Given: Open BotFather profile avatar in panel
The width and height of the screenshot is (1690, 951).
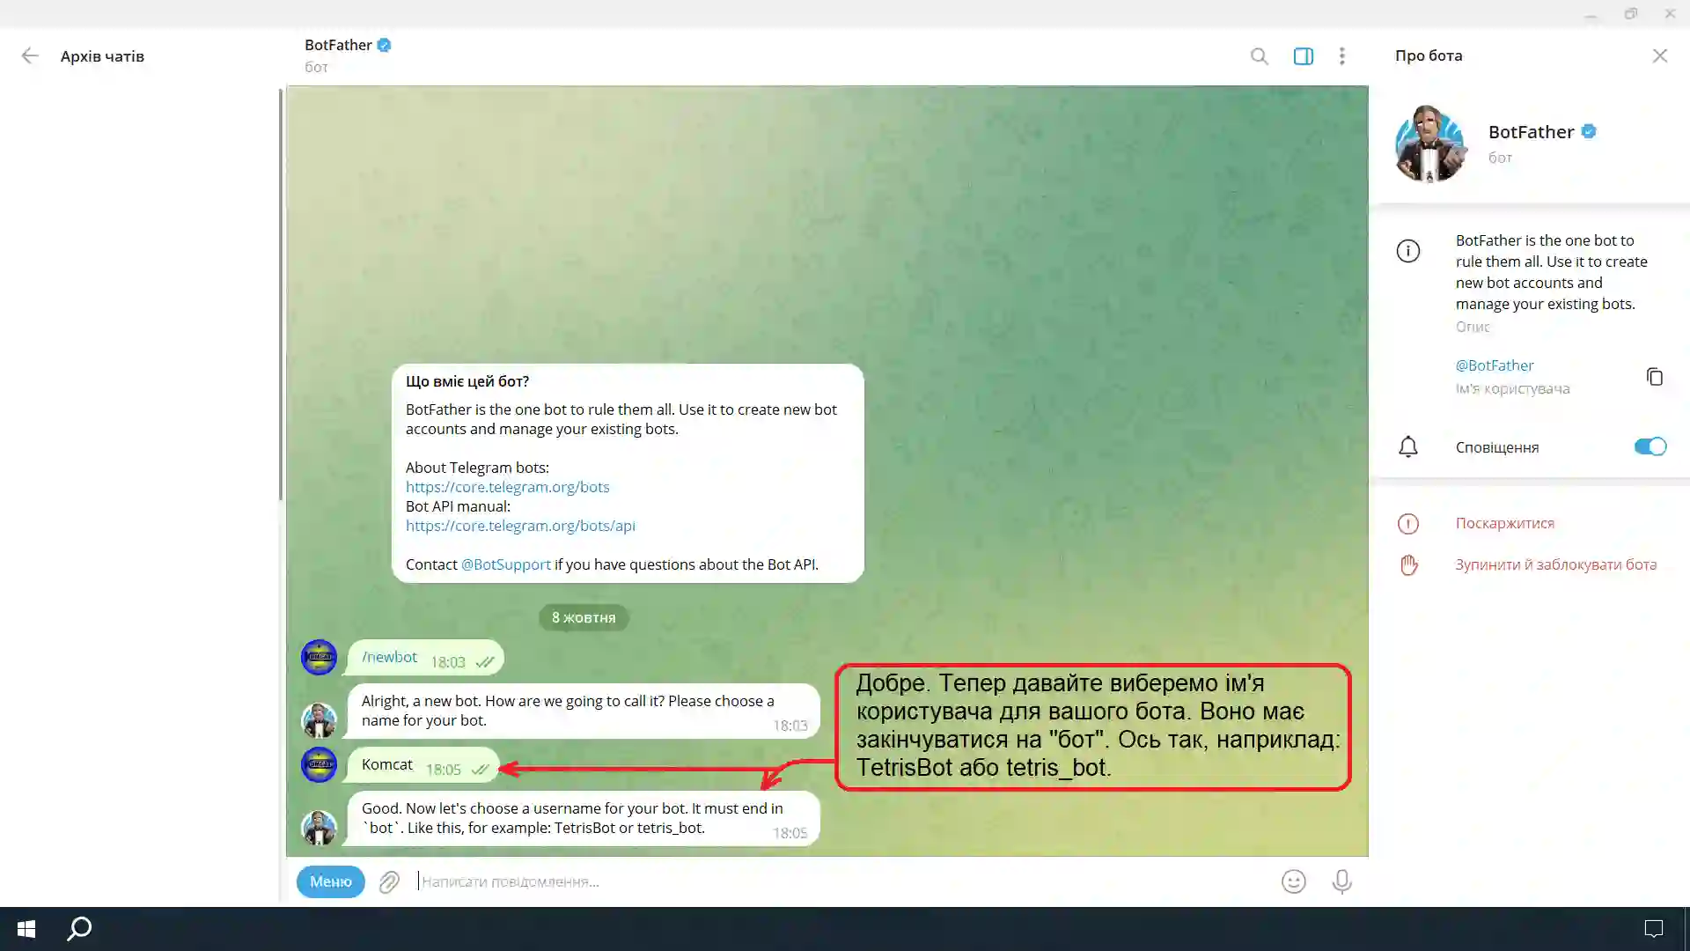Looking at the screenshot, I should [1429, 144].
